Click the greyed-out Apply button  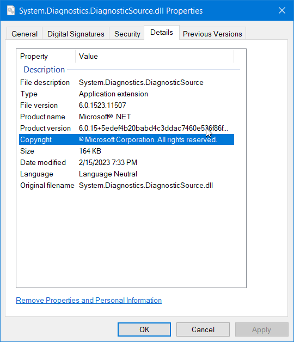click(x=261, y=329)
